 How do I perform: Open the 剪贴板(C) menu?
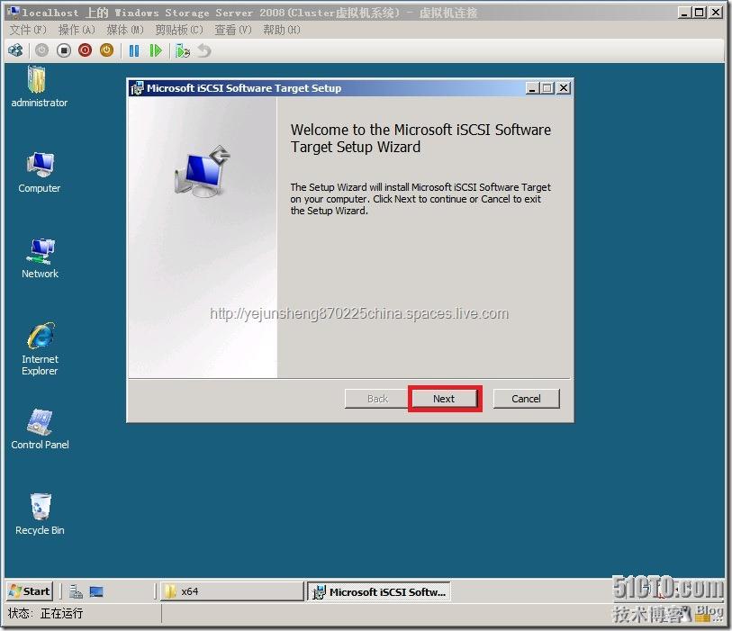point(179,30)
